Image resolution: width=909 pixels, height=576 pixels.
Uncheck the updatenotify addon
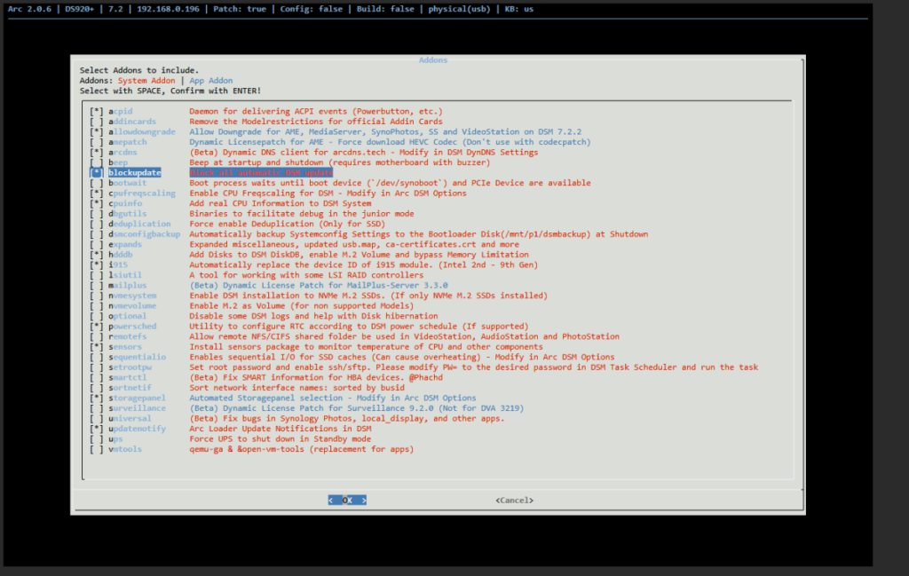pos(96,429)
